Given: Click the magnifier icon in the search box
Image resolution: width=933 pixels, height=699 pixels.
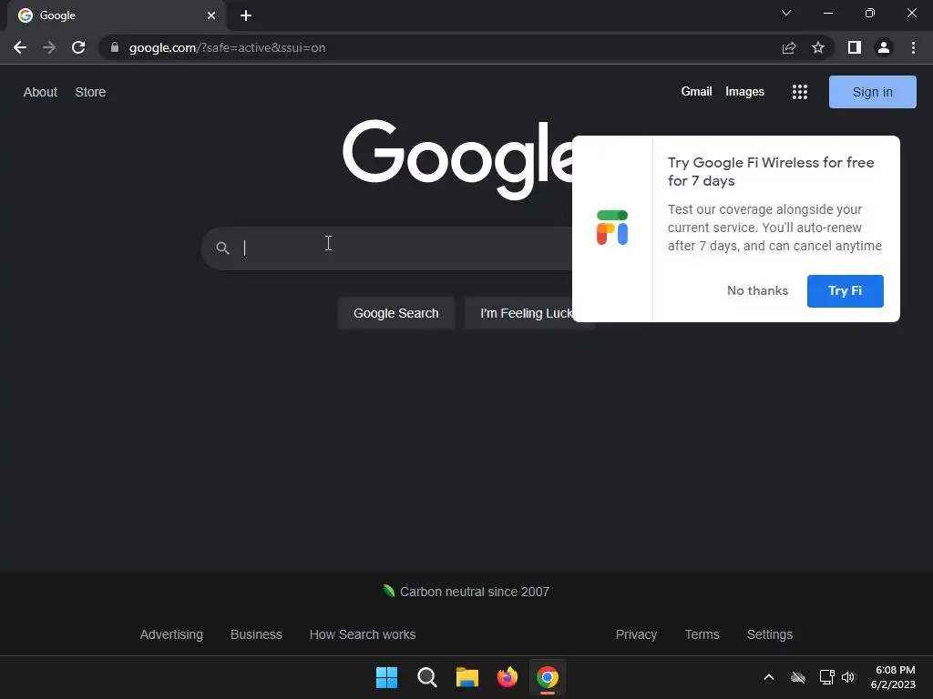Looking at the screenshot, I should [222, 248].
